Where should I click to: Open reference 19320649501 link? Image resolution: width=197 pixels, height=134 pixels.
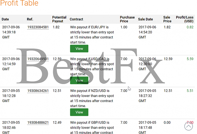pyautogui.click(x=38, y=59)
